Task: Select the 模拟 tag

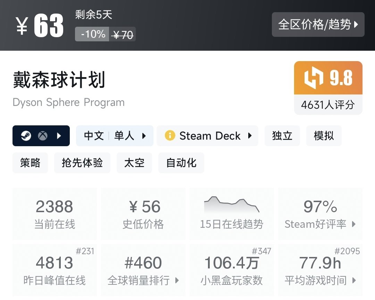Action: click(324, 136)
